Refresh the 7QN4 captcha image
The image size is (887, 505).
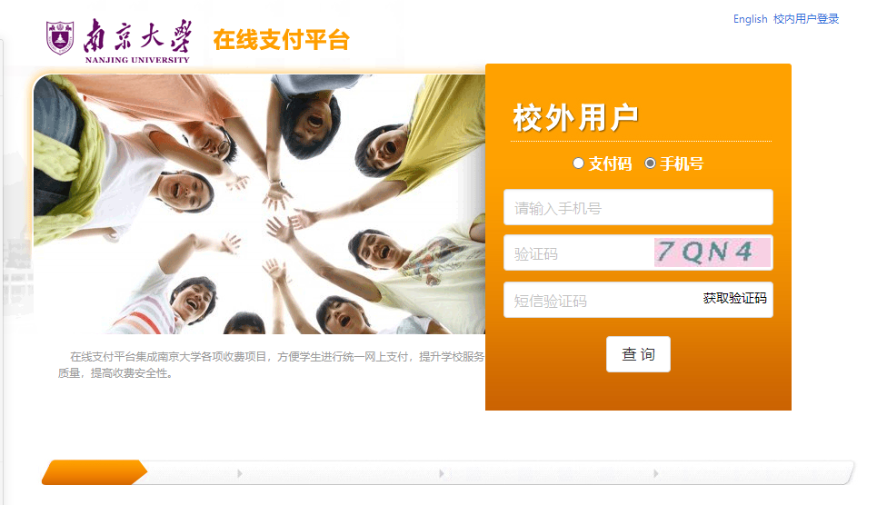pyautogui.click(x=713, y=252)
